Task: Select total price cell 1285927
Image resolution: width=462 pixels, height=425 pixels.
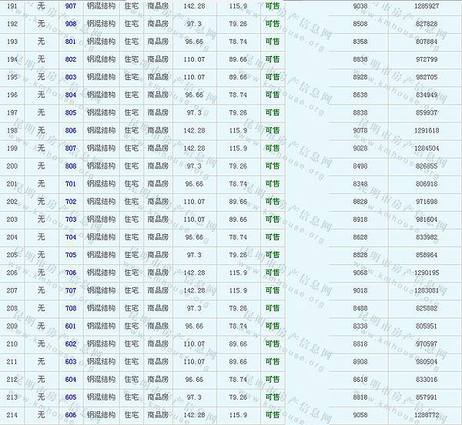Action: (x=426, y=6)
